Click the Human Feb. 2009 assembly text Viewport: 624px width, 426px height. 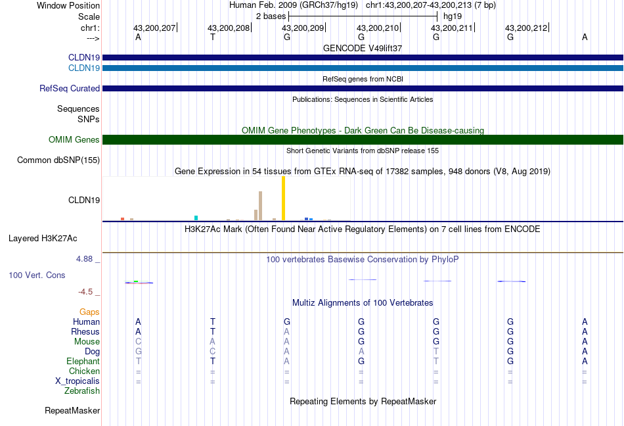point(294,5)
